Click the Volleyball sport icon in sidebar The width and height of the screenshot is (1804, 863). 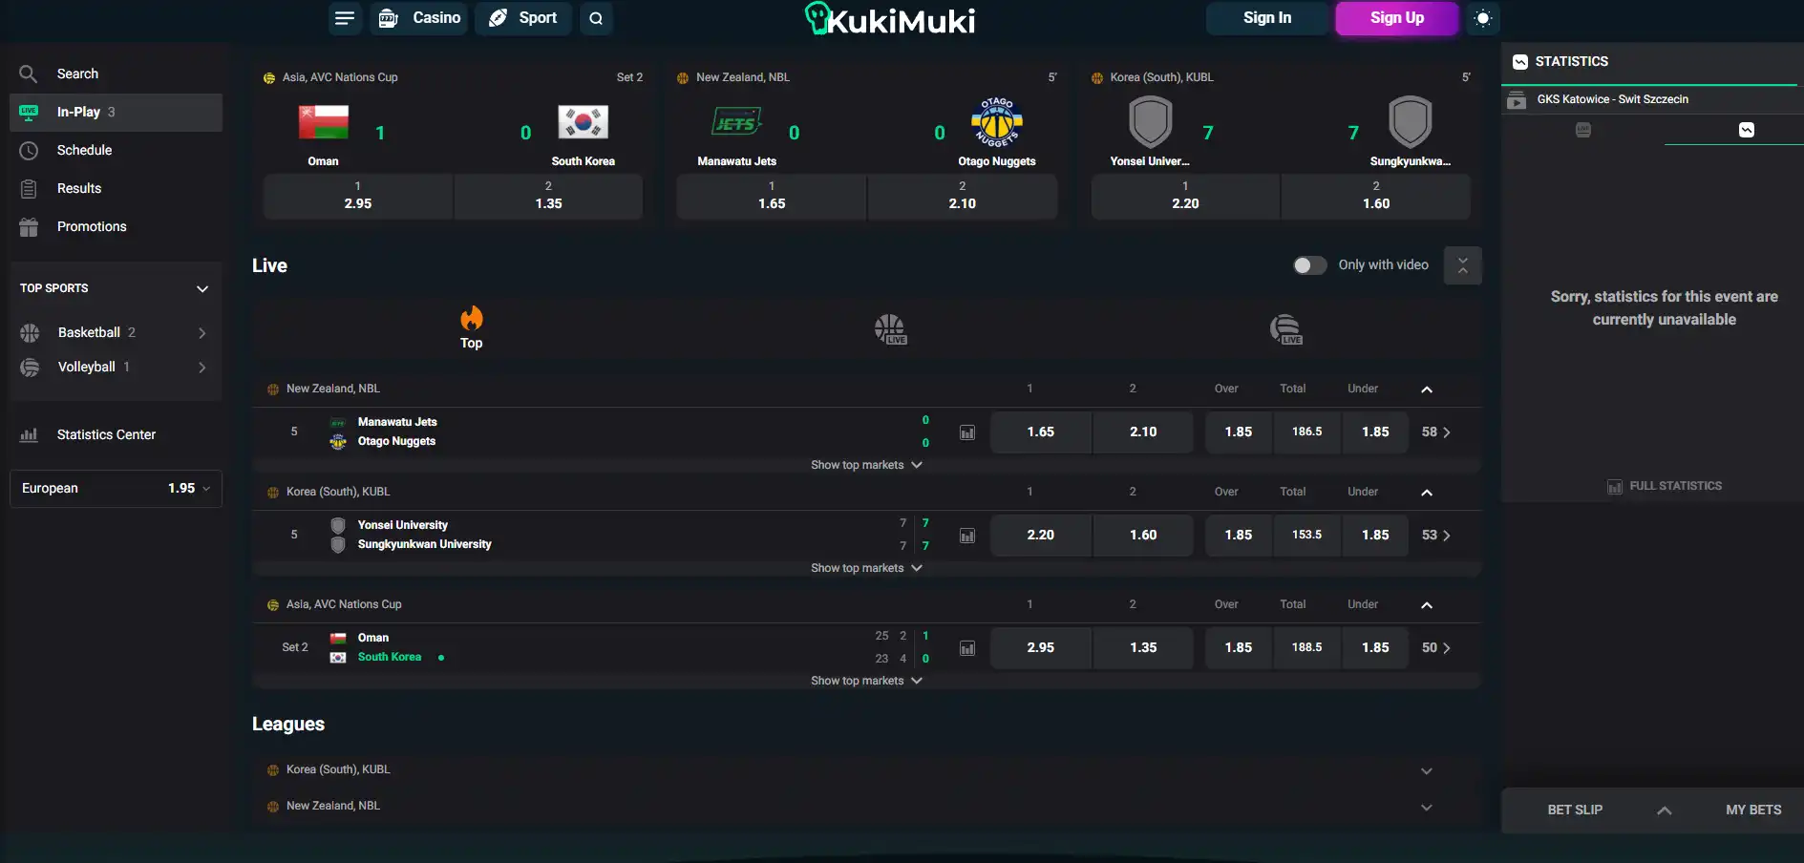pos(31,368)
